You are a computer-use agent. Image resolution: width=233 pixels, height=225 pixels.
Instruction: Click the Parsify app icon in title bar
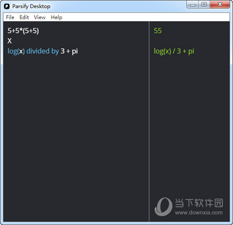click(x=7, y=7)
